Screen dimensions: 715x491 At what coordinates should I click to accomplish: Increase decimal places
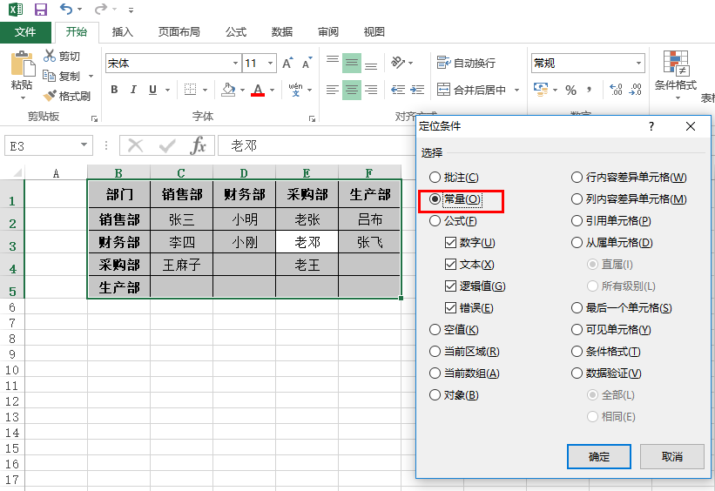point(616,90)
